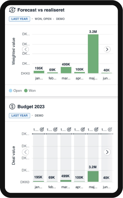Click the Budget 2023 dollar circle icon
Viewport: 123px width, 198px height.
point(12,107)
